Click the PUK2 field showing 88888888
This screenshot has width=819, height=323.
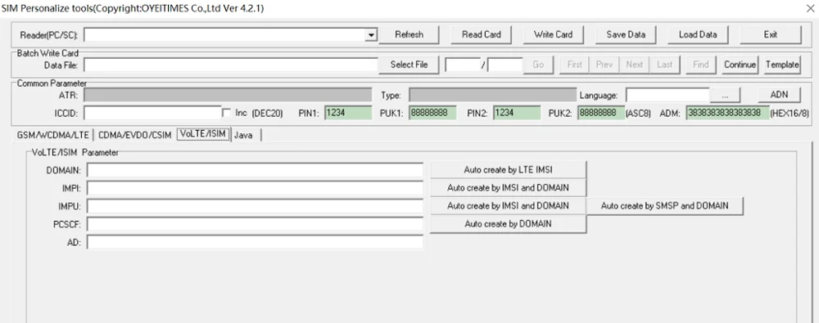[x=601, y=113]
